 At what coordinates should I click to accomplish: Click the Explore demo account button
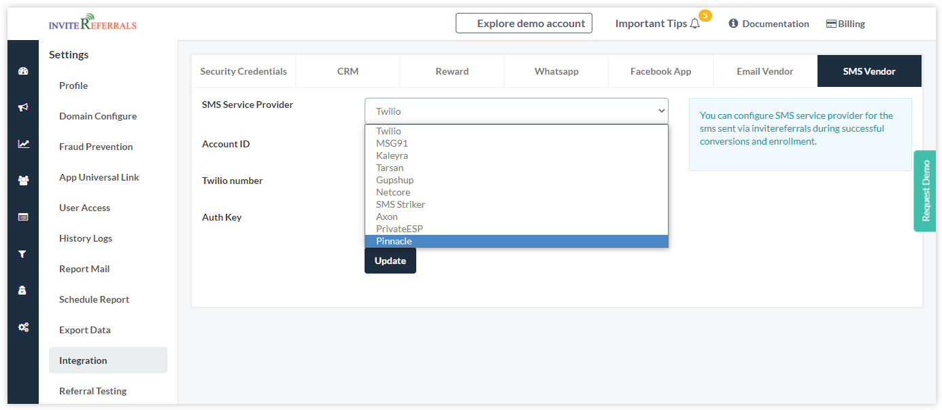pyautogui.click(x=524, y=24)
